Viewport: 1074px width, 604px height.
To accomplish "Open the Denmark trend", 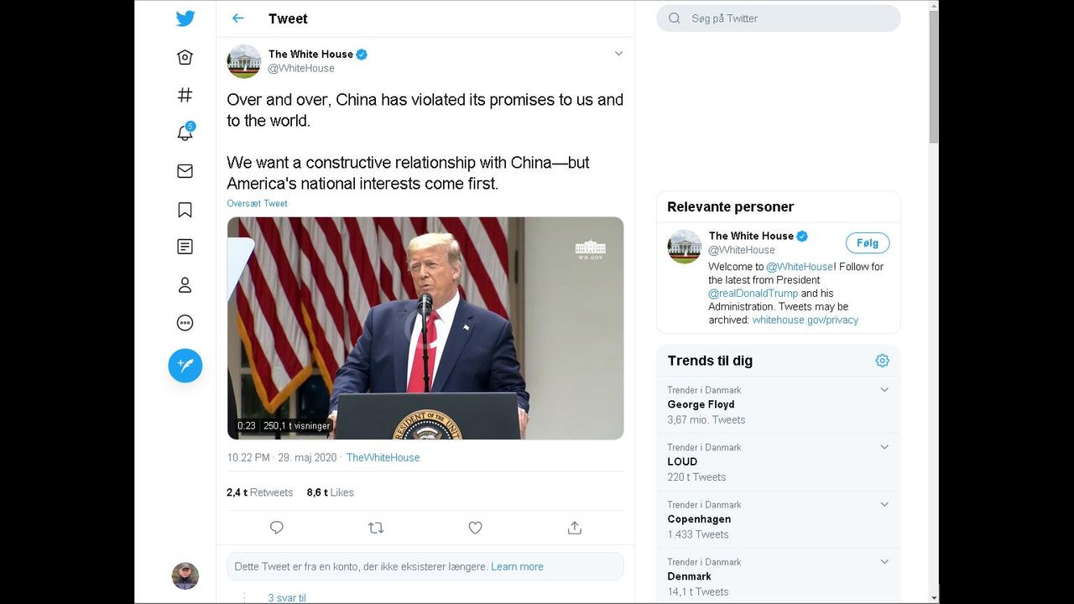I will [689, 576].
